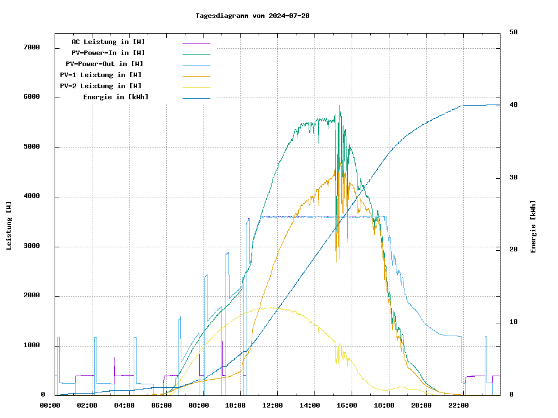Pick the PV-2 Leistung legend label
The image size is (558, 418).
(100, 86)
